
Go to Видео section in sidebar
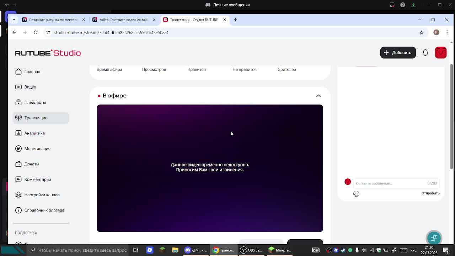pos(41,87)
